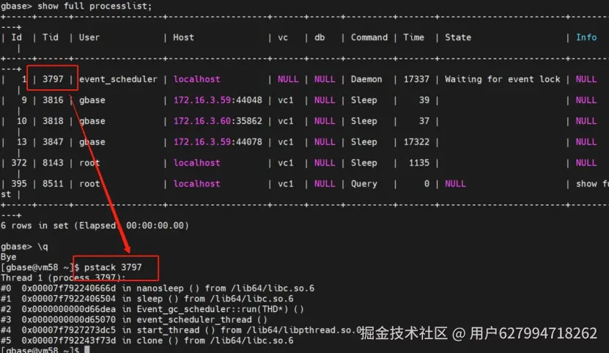The width and height of the screenshot is (609, 353).
Task: Click host '172.16.3.59:44048'
Action: (x=218, y=100)
